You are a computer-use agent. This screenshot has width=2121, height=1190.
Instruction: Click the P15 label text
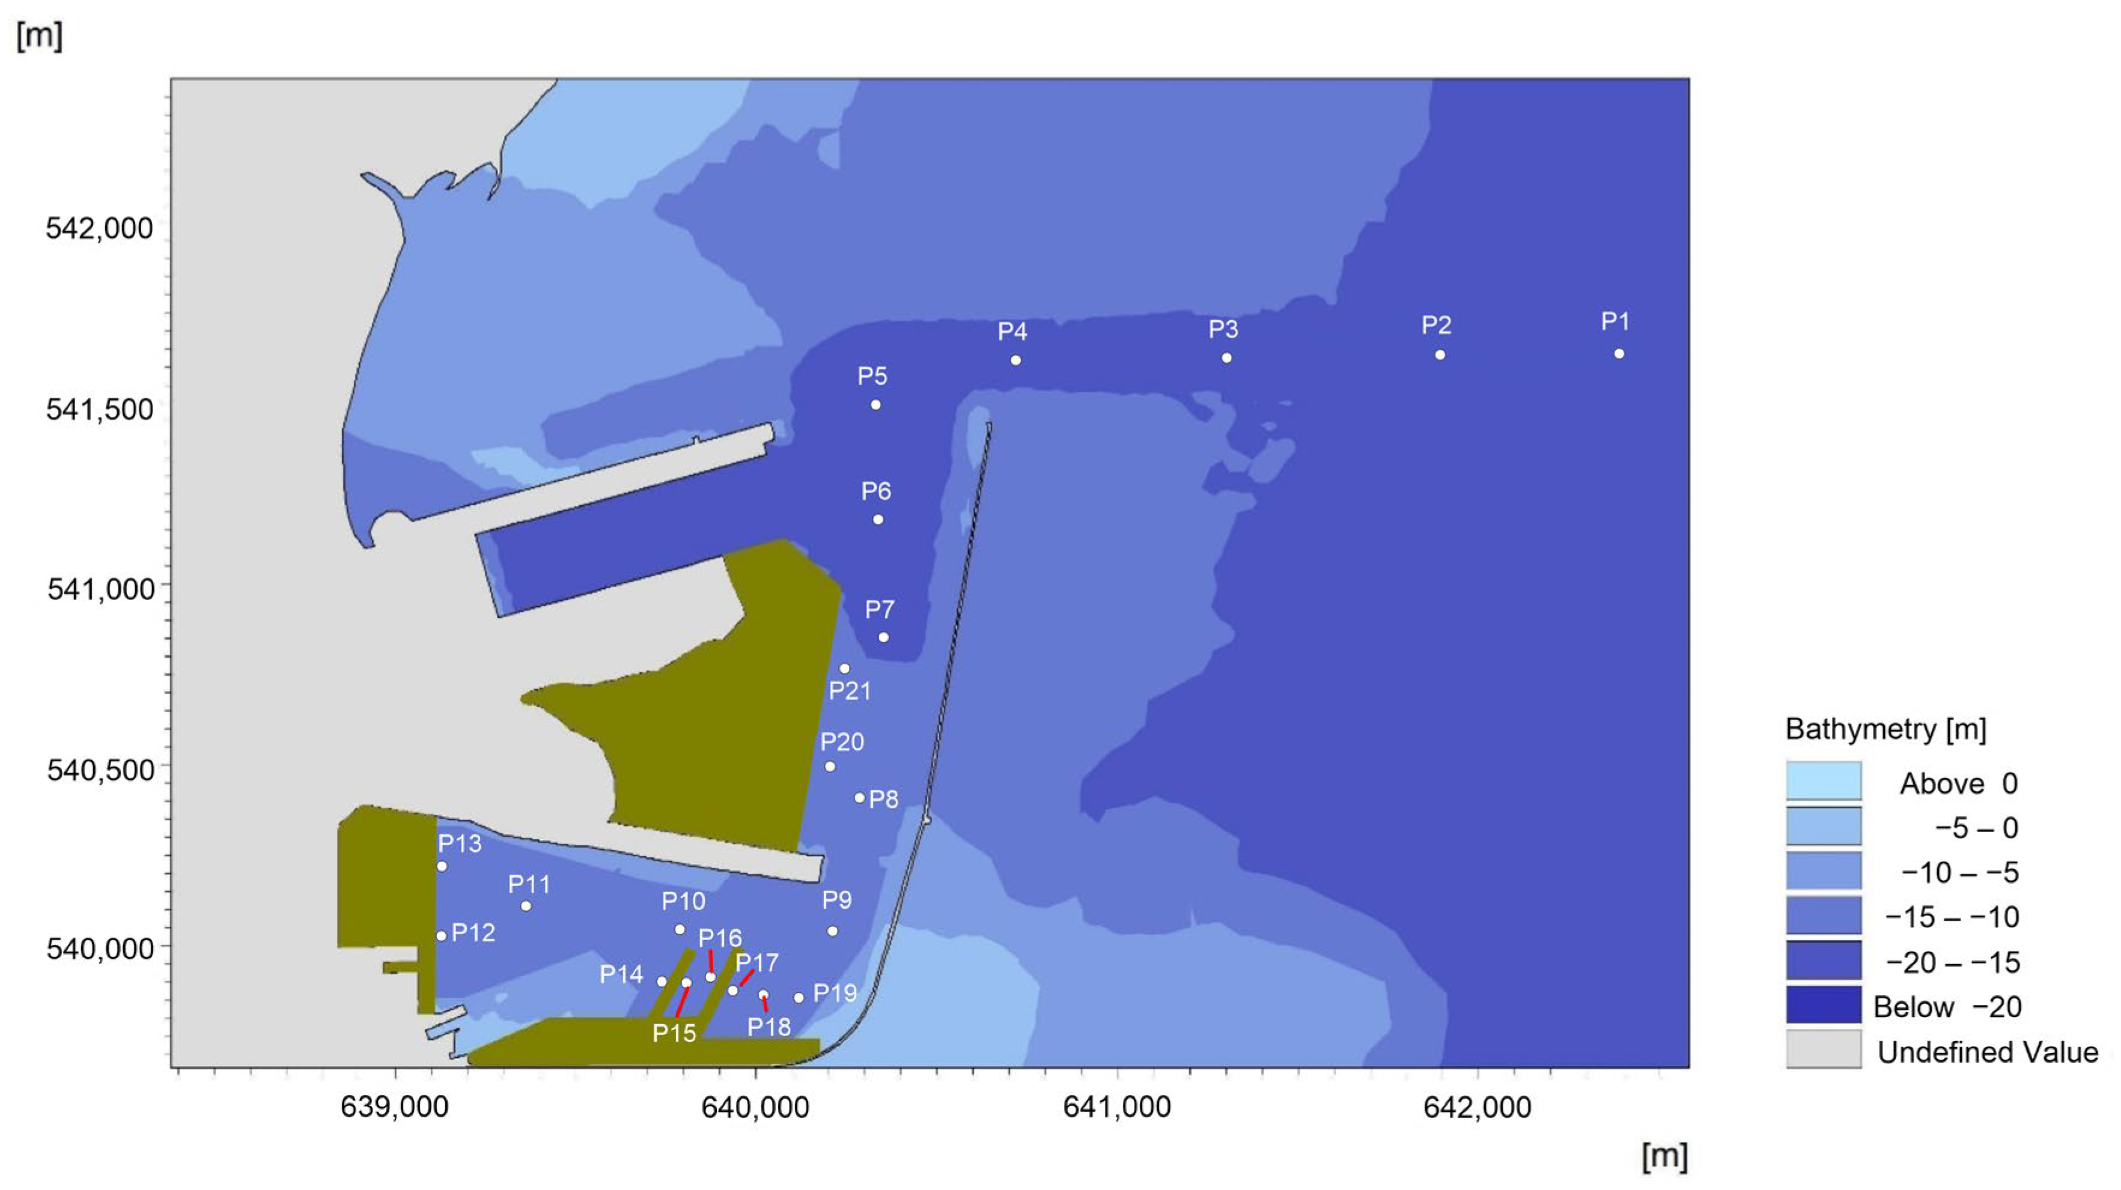(674, 1034)
